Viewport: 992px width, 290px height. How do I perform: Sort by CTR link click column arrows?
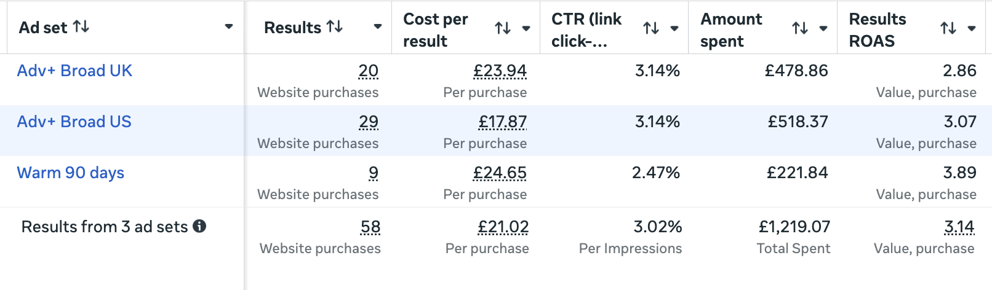point(651,28)
